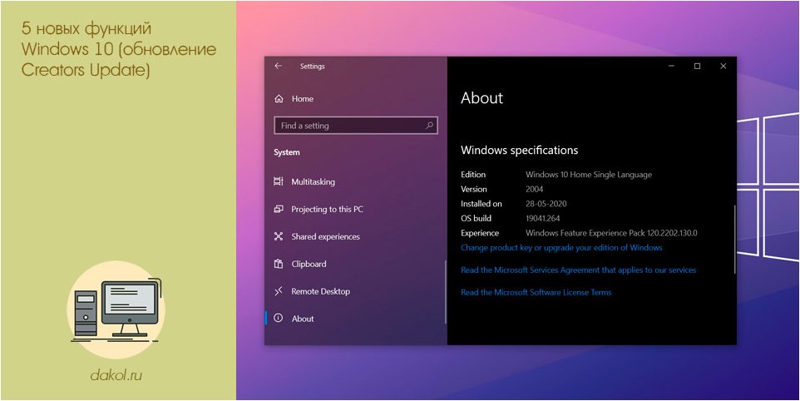The height and width of the screenshot is (401, 800).
Task: Click the Shared experiences icon
Action: (279, 236)
